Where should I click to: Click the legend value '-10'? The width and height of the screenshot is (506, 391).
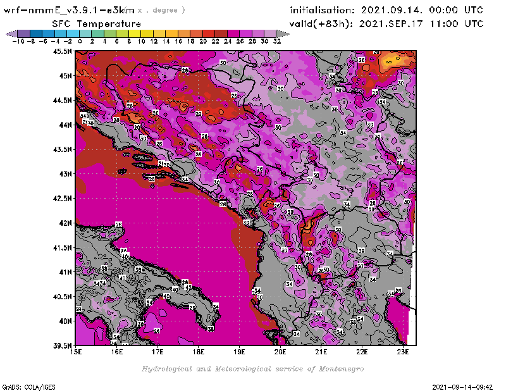[x=18, y=41]
